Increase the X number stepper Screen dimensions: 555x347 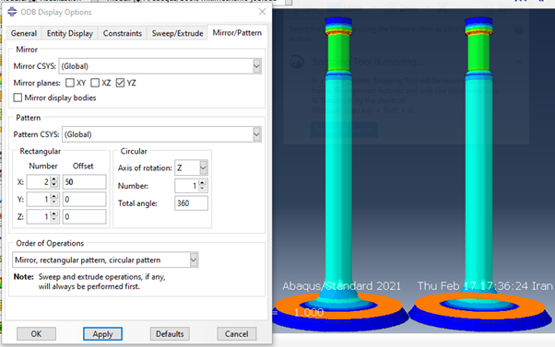coord(53,179)
